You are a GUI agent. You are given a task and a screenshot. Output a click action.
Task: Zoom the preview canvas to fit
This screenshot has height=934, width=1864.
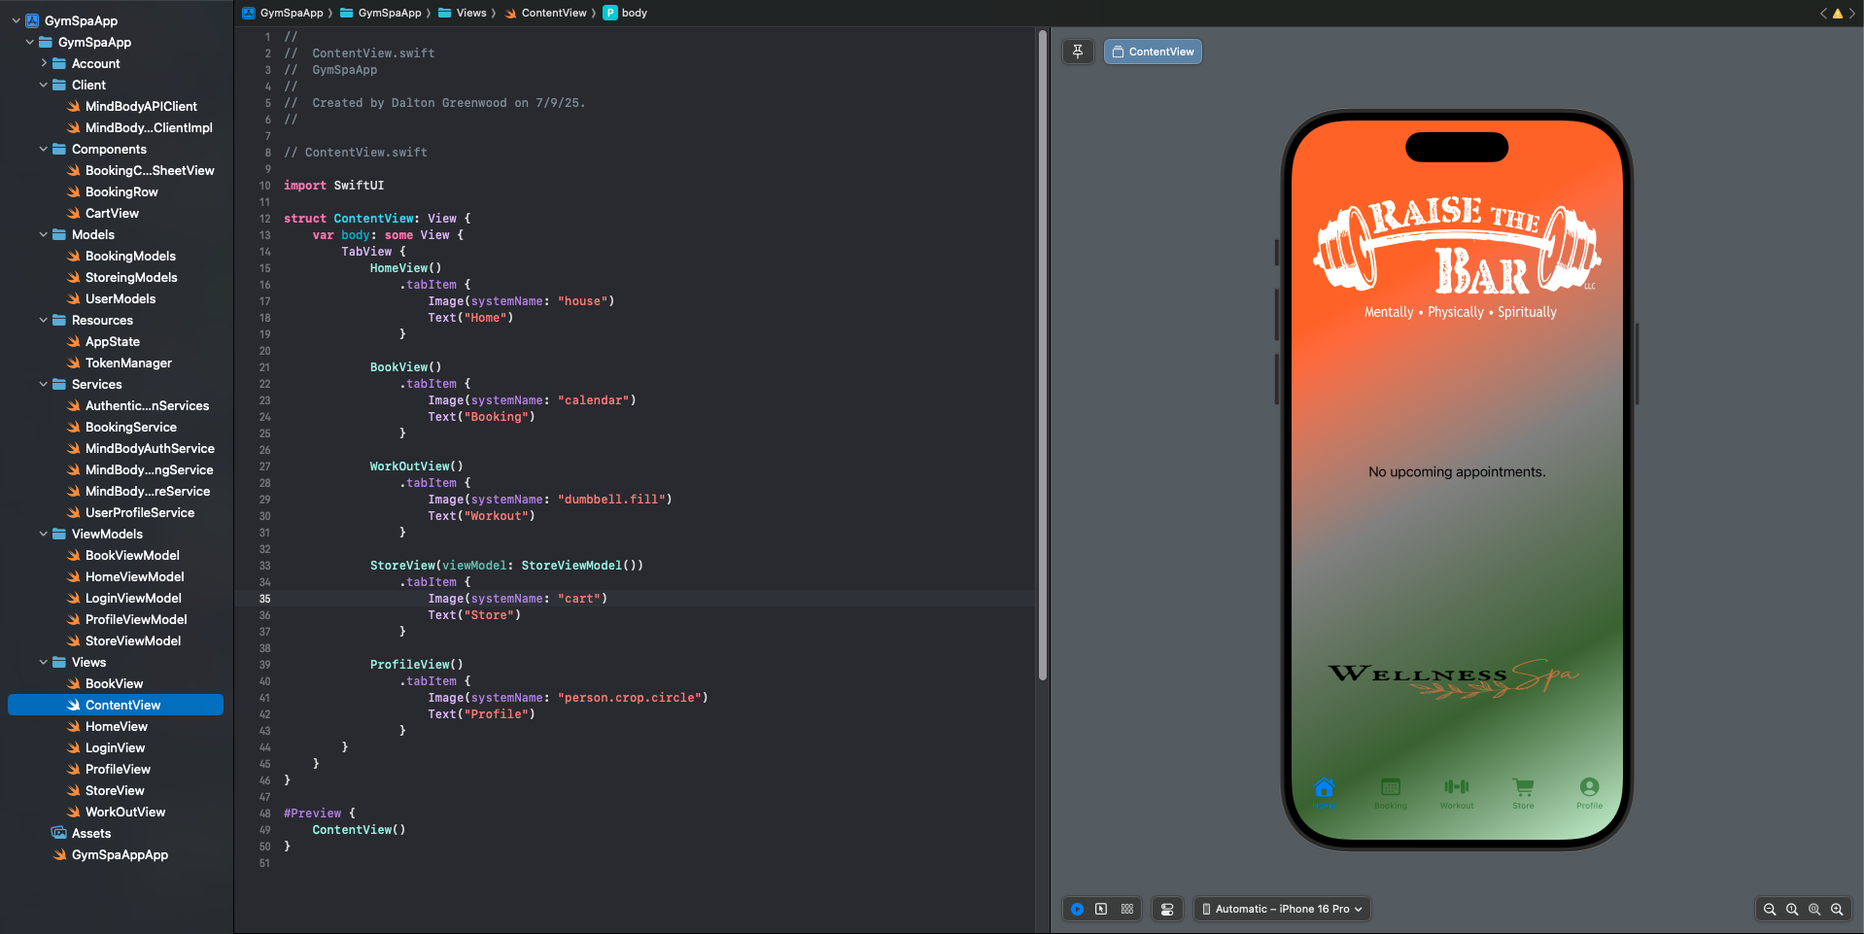pos(1814,909)
